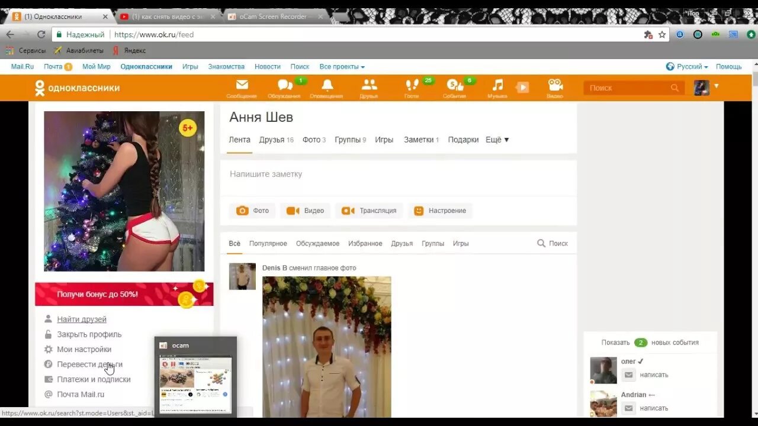This screenshot has width=758, height=426.
Task: Close the YouTube video browser tab
Action: [213, 17]
